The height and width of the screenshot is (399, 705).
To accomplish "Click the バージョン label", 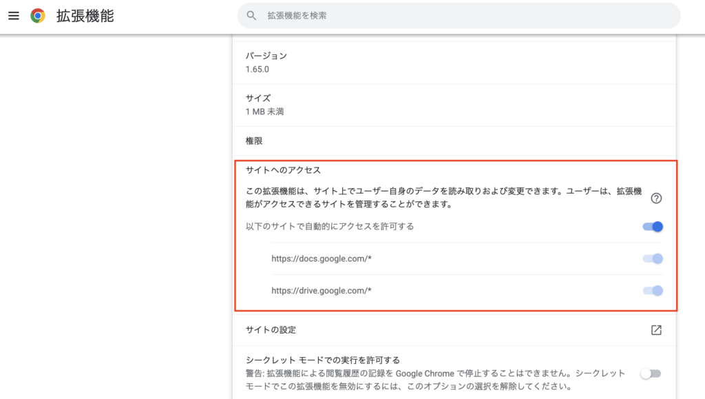I will pyautogui.click(x=266, y=56).
